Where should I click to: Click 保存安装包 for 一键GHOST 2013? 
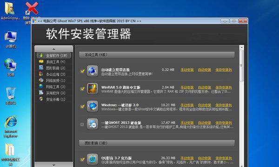(224, 122)
